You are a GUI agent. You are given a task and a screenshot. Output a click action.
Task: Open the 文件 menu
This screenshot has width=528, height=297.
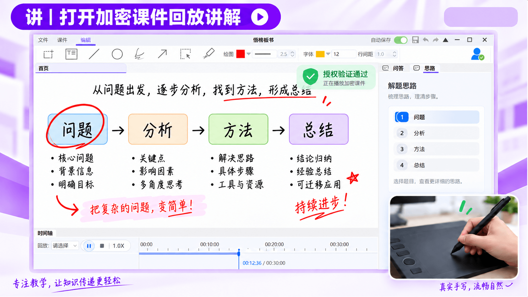(x=43, y=40)
